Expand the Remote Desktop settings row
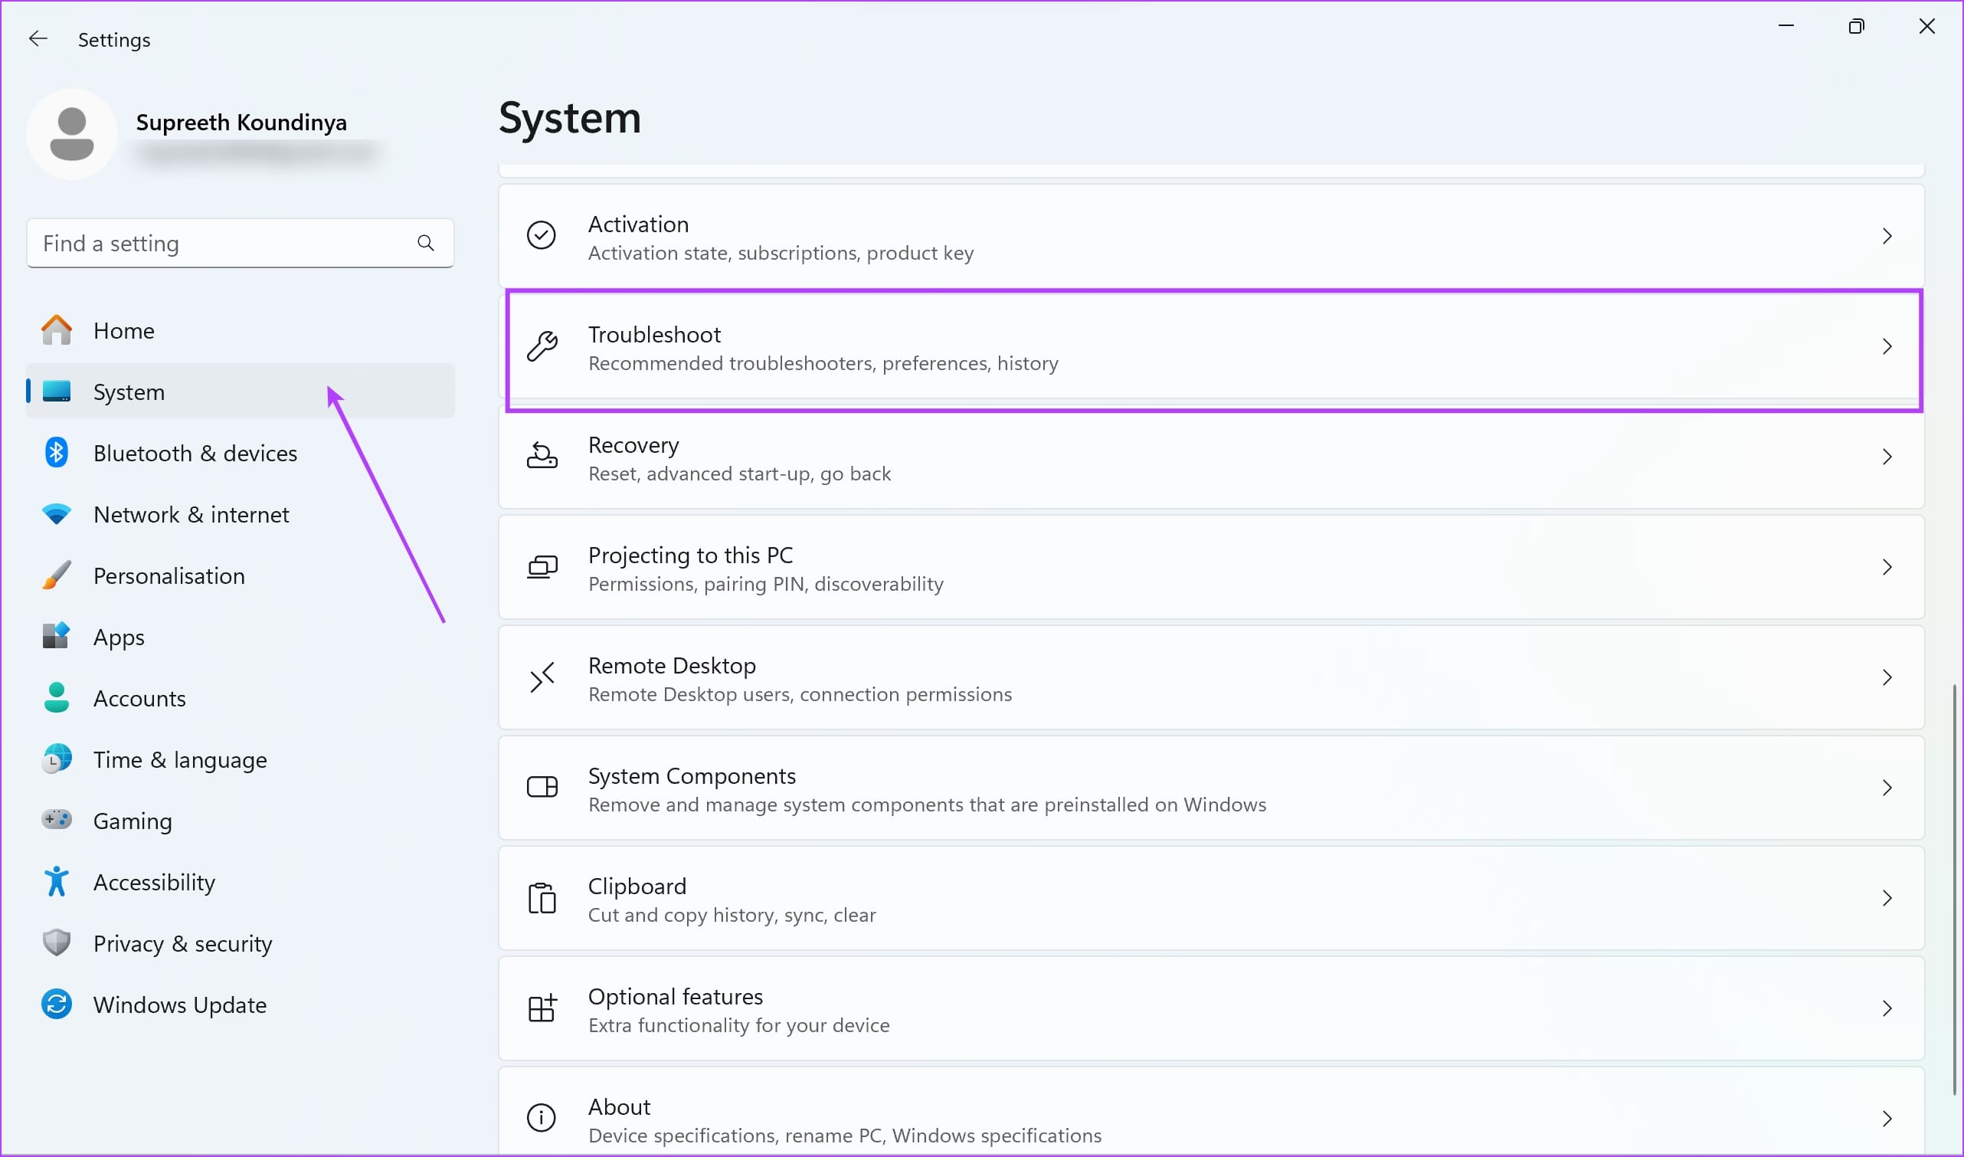 click(x=1890, y=677)
